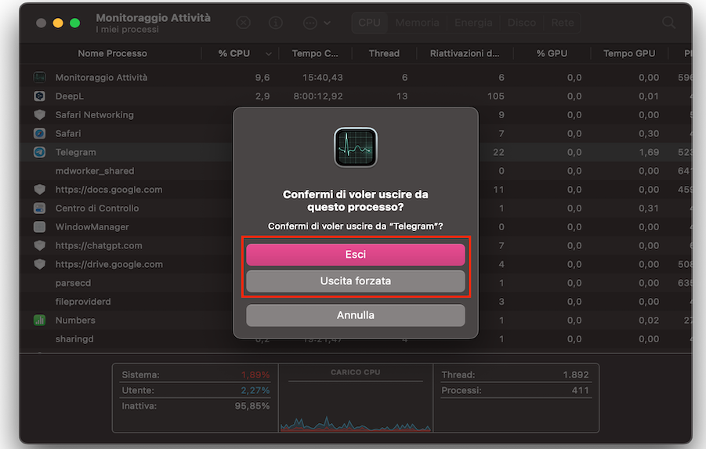Open the ellipsis options dropdown in toolbar
Viewport: 706px width, 449px height.
click(x=317, y=23)
